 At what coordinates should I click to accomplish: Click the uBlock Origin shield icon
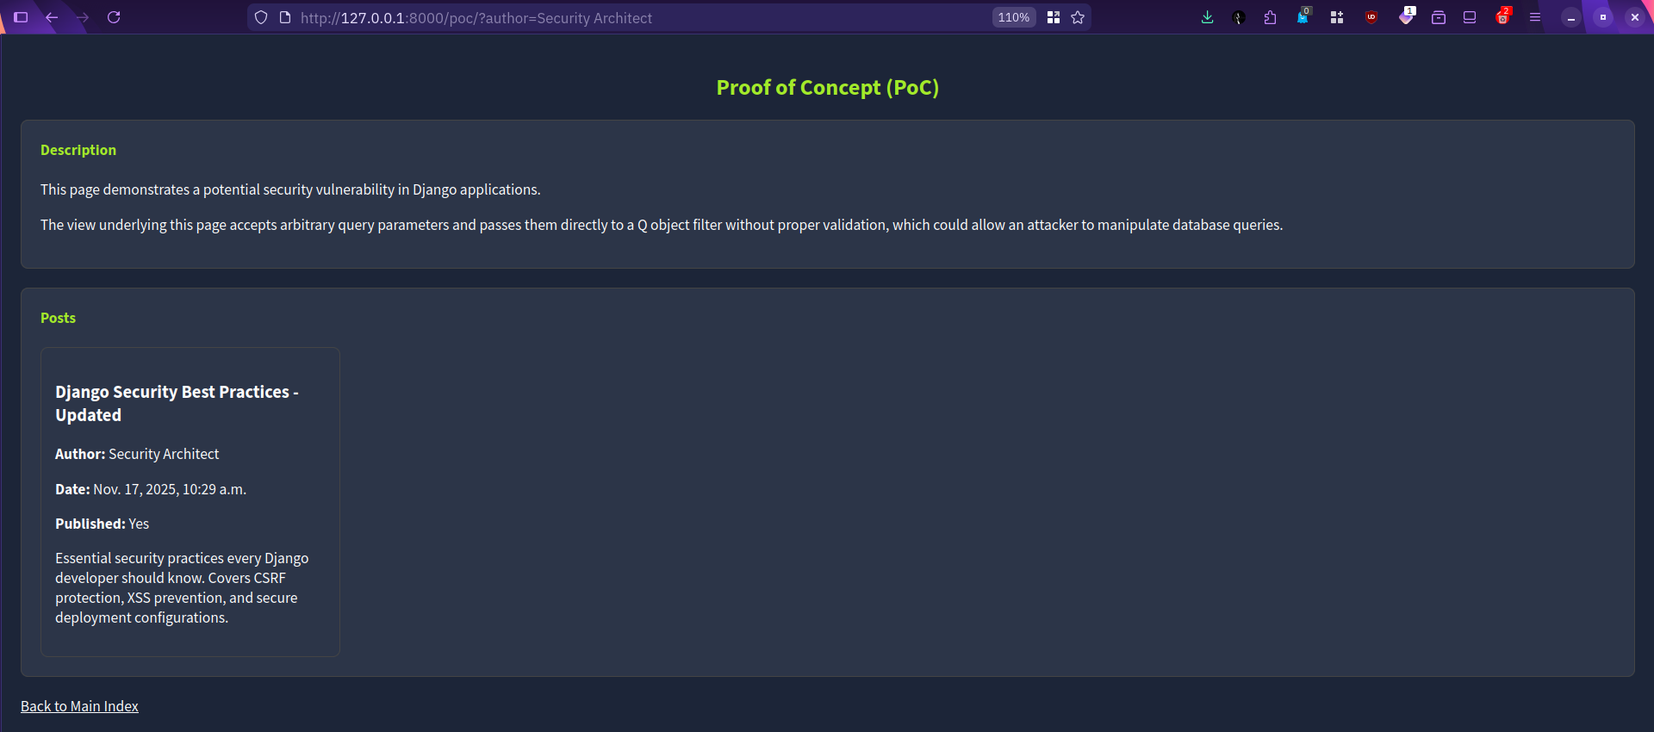click(1371, 17)
